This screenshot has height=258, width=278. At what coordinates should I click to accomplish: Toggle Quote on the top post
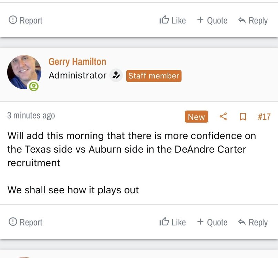pyautogui.click(x=212, y=20)
